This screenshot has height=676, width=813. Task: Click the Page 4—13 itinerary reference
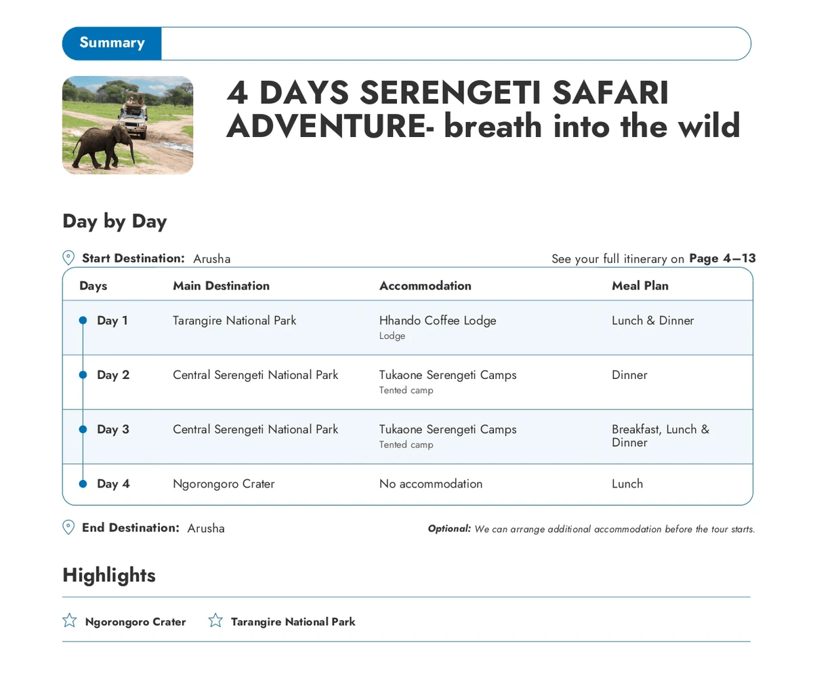[x=722, y=258]
